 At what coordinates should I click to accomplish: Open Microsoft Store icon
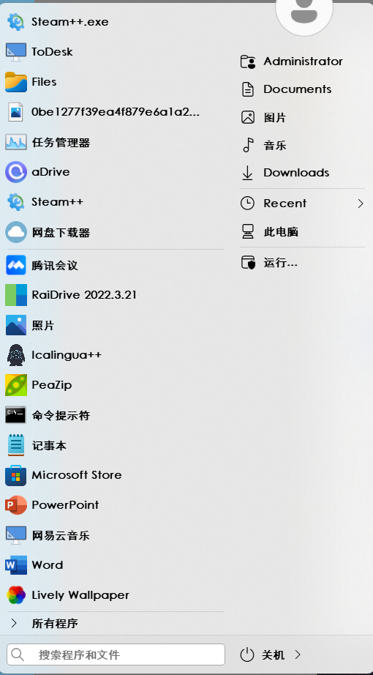coord(16,475)
